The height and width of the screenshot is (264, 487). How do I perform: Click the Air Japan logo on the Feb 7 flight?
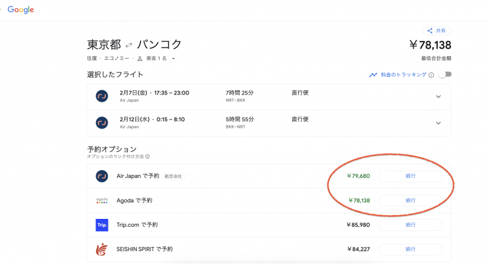point(102,96)
